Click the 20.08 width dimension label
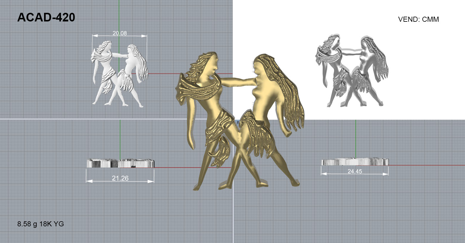The image size is (465, 243). click(119, 33)
